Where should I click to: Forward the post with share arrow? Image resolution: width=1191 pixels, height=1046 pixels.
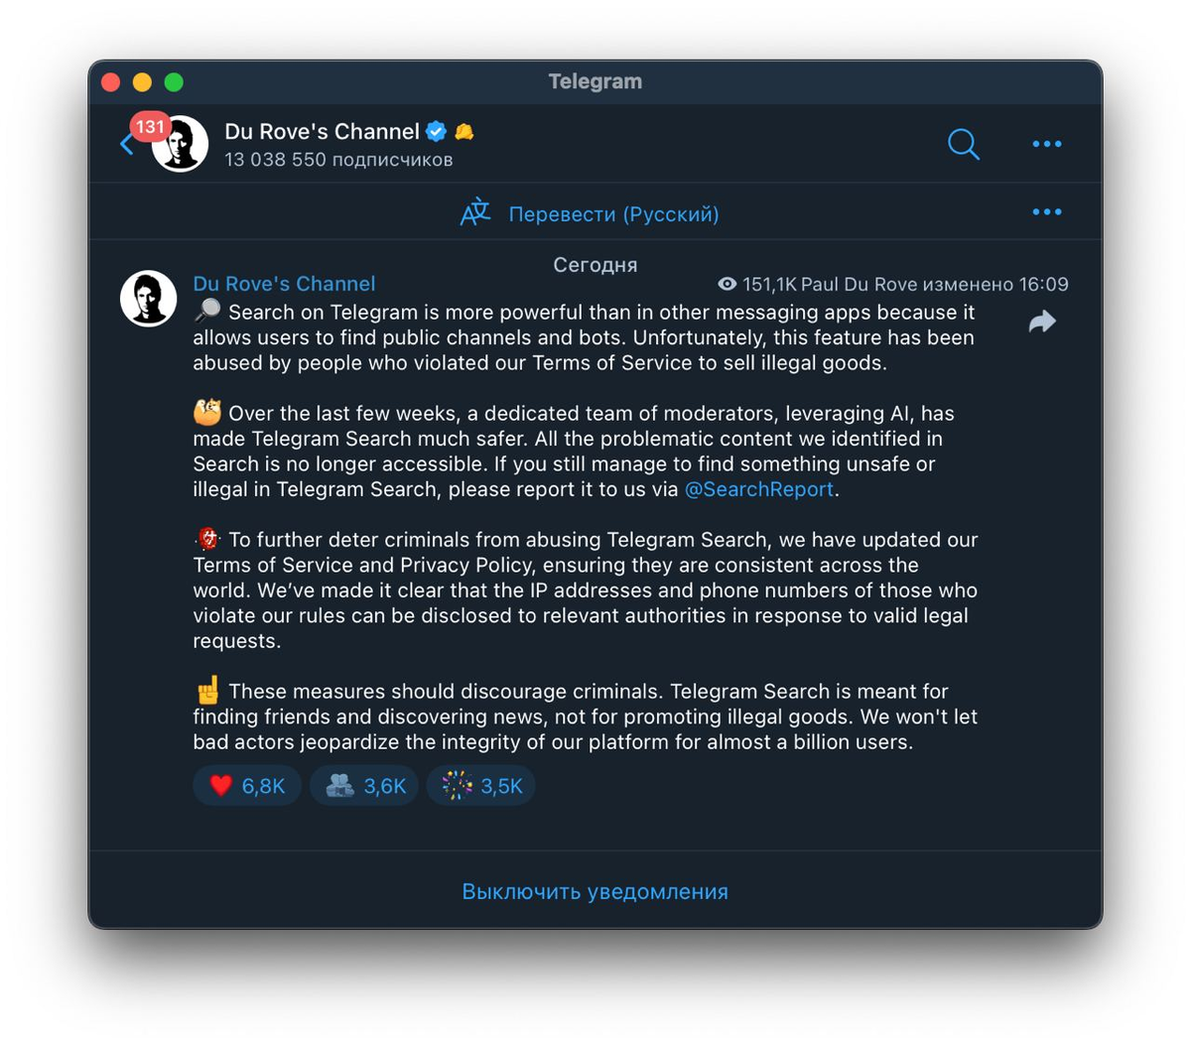pyautogui.click(x=1042, y=322)
